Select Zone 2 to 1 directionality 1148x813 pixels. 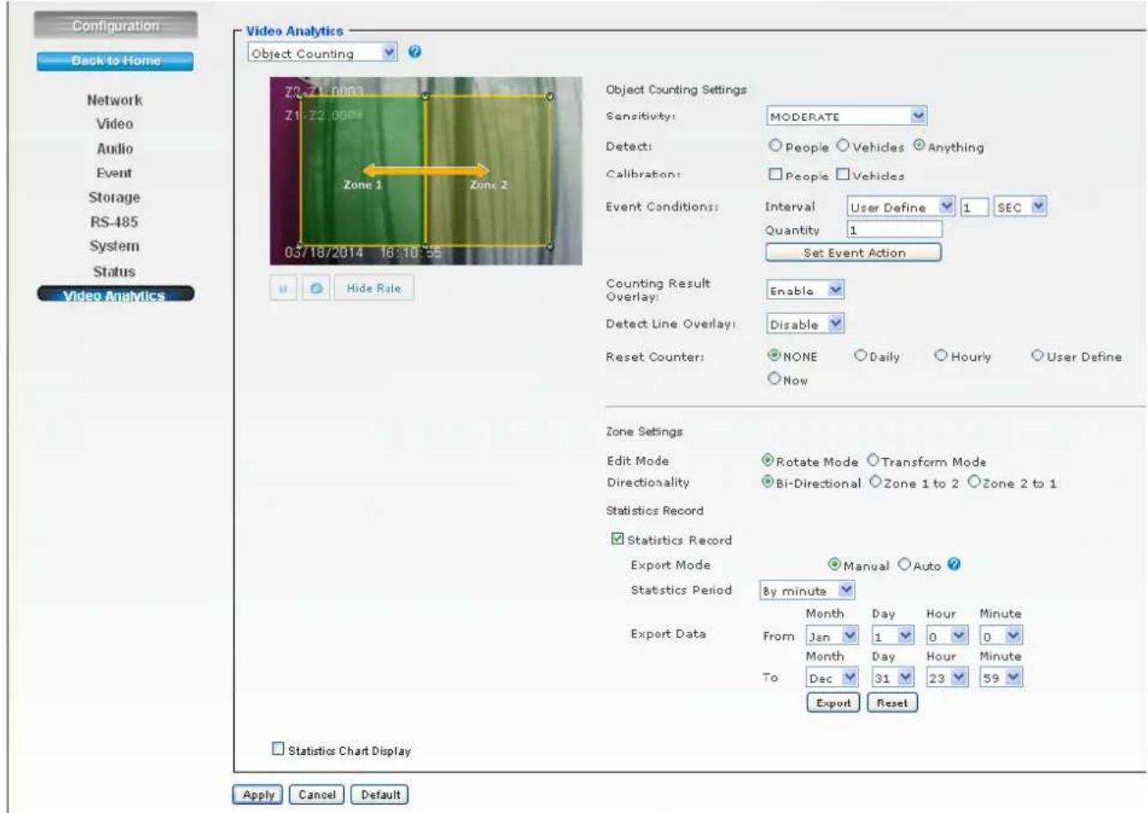tap(972, 483)
